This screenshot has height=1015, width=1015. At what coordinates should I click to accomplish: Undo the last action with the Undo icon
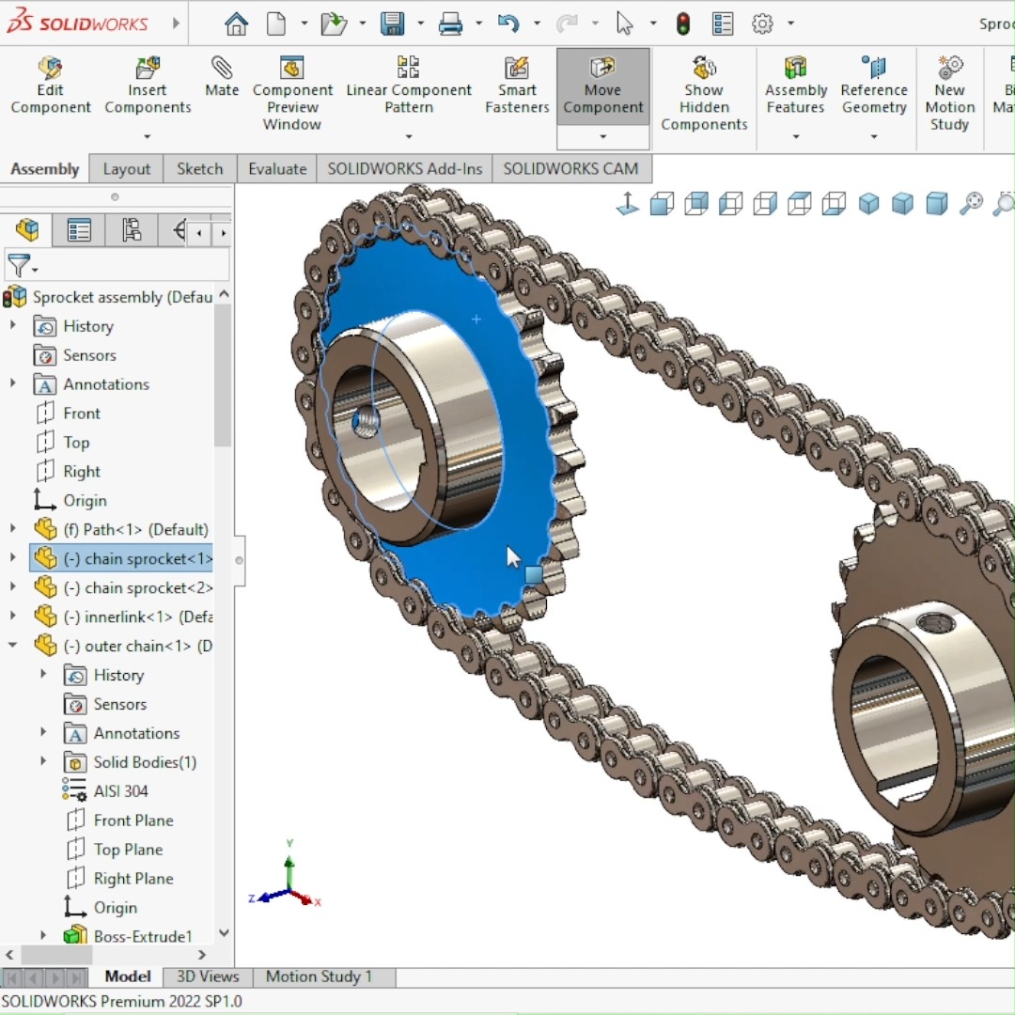(x=508, y=23)
